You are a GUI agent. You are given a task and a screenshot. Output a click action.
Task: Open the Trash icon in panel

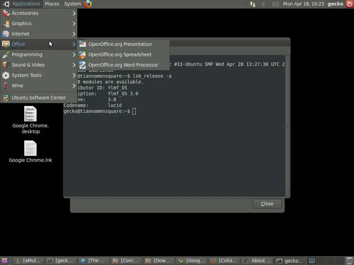(x=350, y=261)
